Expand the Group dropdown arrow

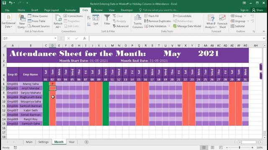click(x=245, y=16)
